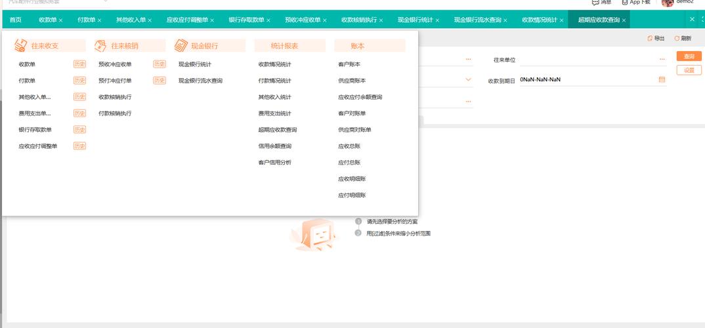
Task: Open 历史 for 付款单
Action: click(79, 81)
